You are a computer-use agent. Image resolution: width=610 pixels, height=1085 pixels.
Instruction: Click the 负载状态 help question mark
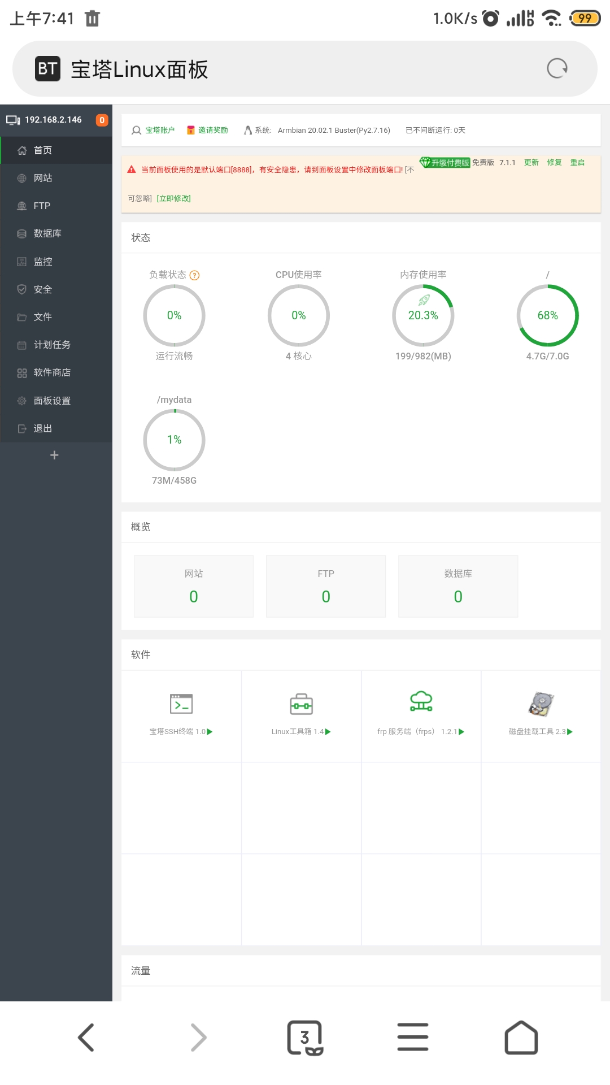(195, 275)
